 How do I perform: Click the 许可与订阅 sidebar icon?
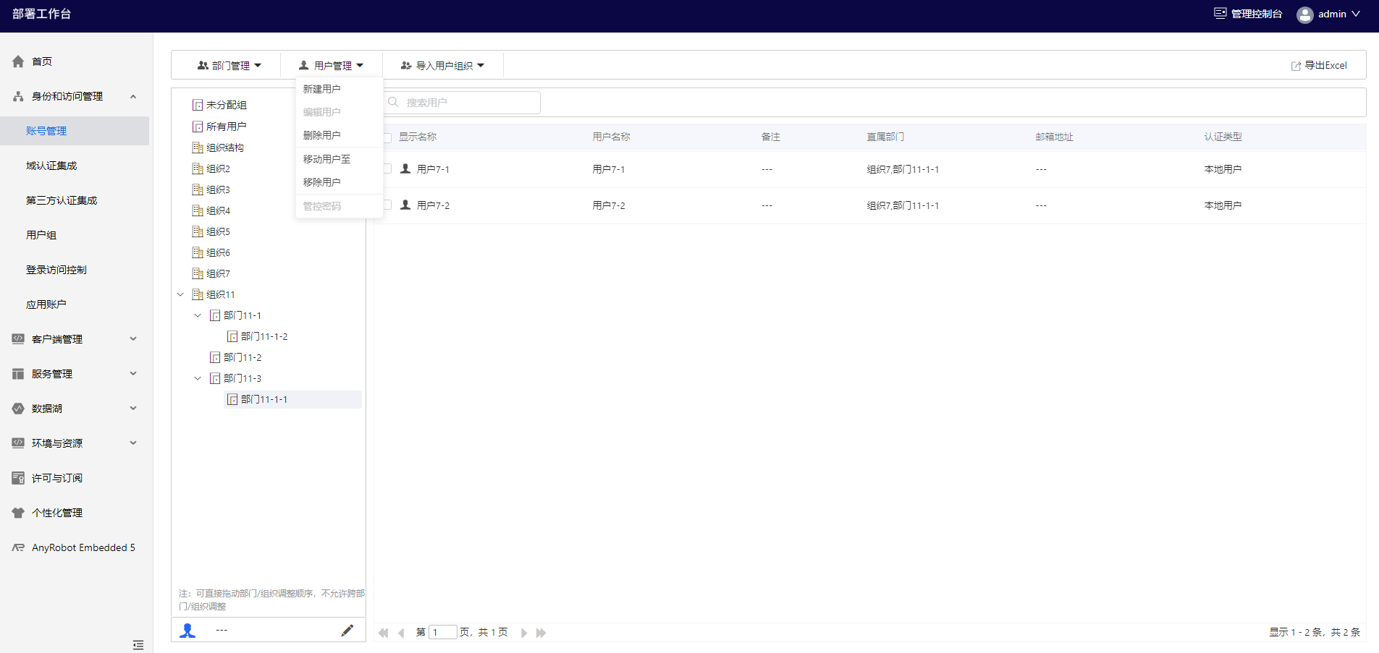coord(18,478)
